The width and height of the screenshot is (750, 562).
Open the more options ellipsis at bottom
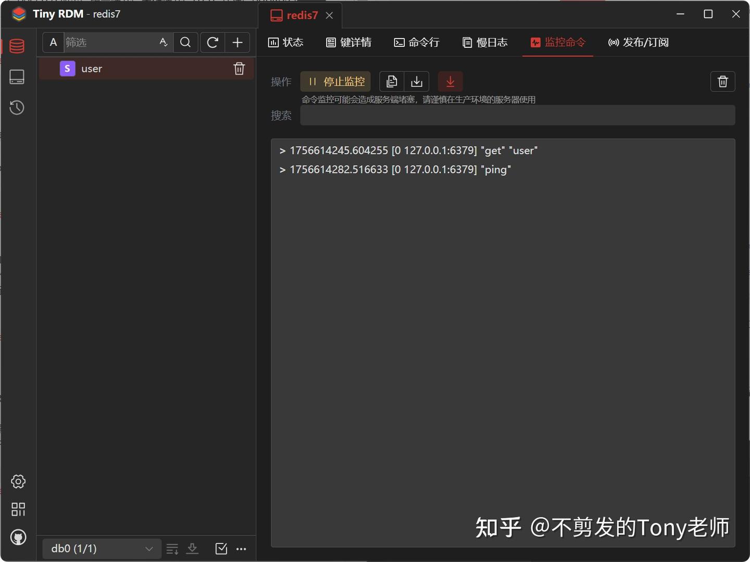[x=241, y=548]
